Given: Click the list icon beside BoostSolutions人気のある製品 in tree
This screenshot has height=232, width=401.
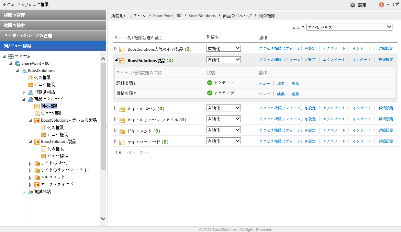Looking at the screenshot, I should tap(37, 121).
